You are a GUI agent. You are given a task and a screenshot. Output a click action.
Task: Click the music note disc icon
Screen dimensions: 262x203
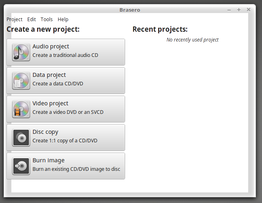tap(21, 52)
